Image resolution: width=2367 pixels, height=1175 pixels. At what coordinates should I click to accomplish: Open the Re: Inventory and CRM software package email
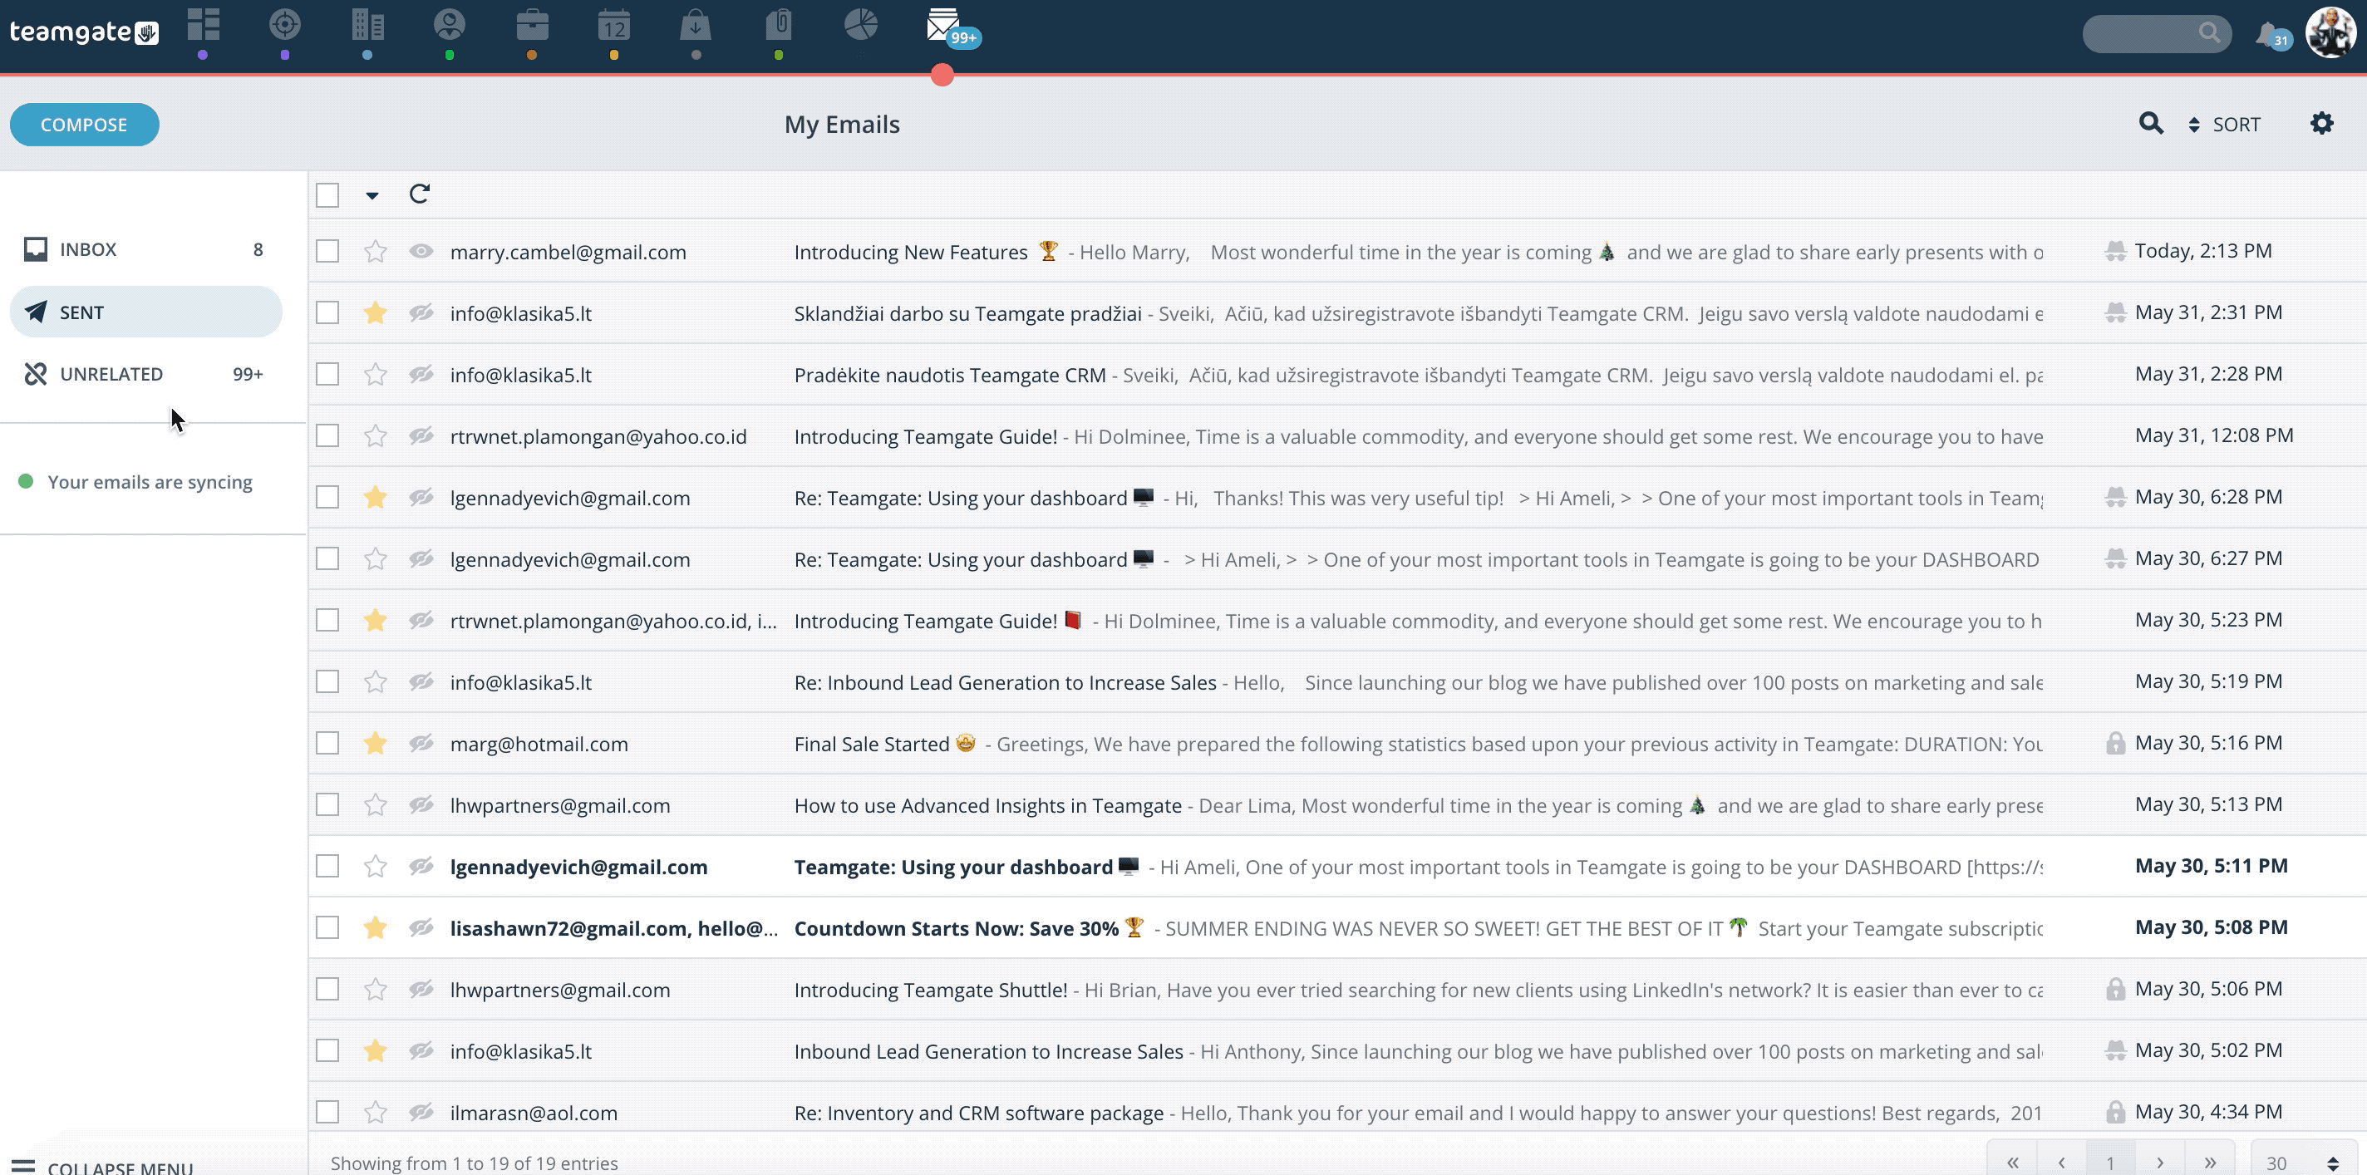tap(1337, 1112)
